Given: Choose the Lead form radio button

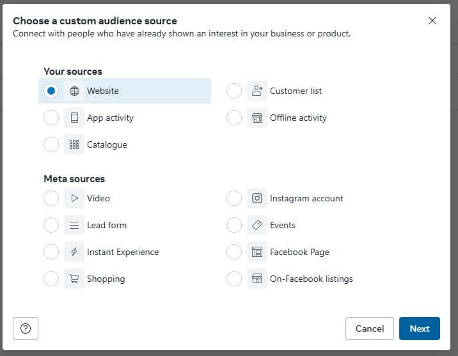Looking at the screenshot, I should (51, 225).
